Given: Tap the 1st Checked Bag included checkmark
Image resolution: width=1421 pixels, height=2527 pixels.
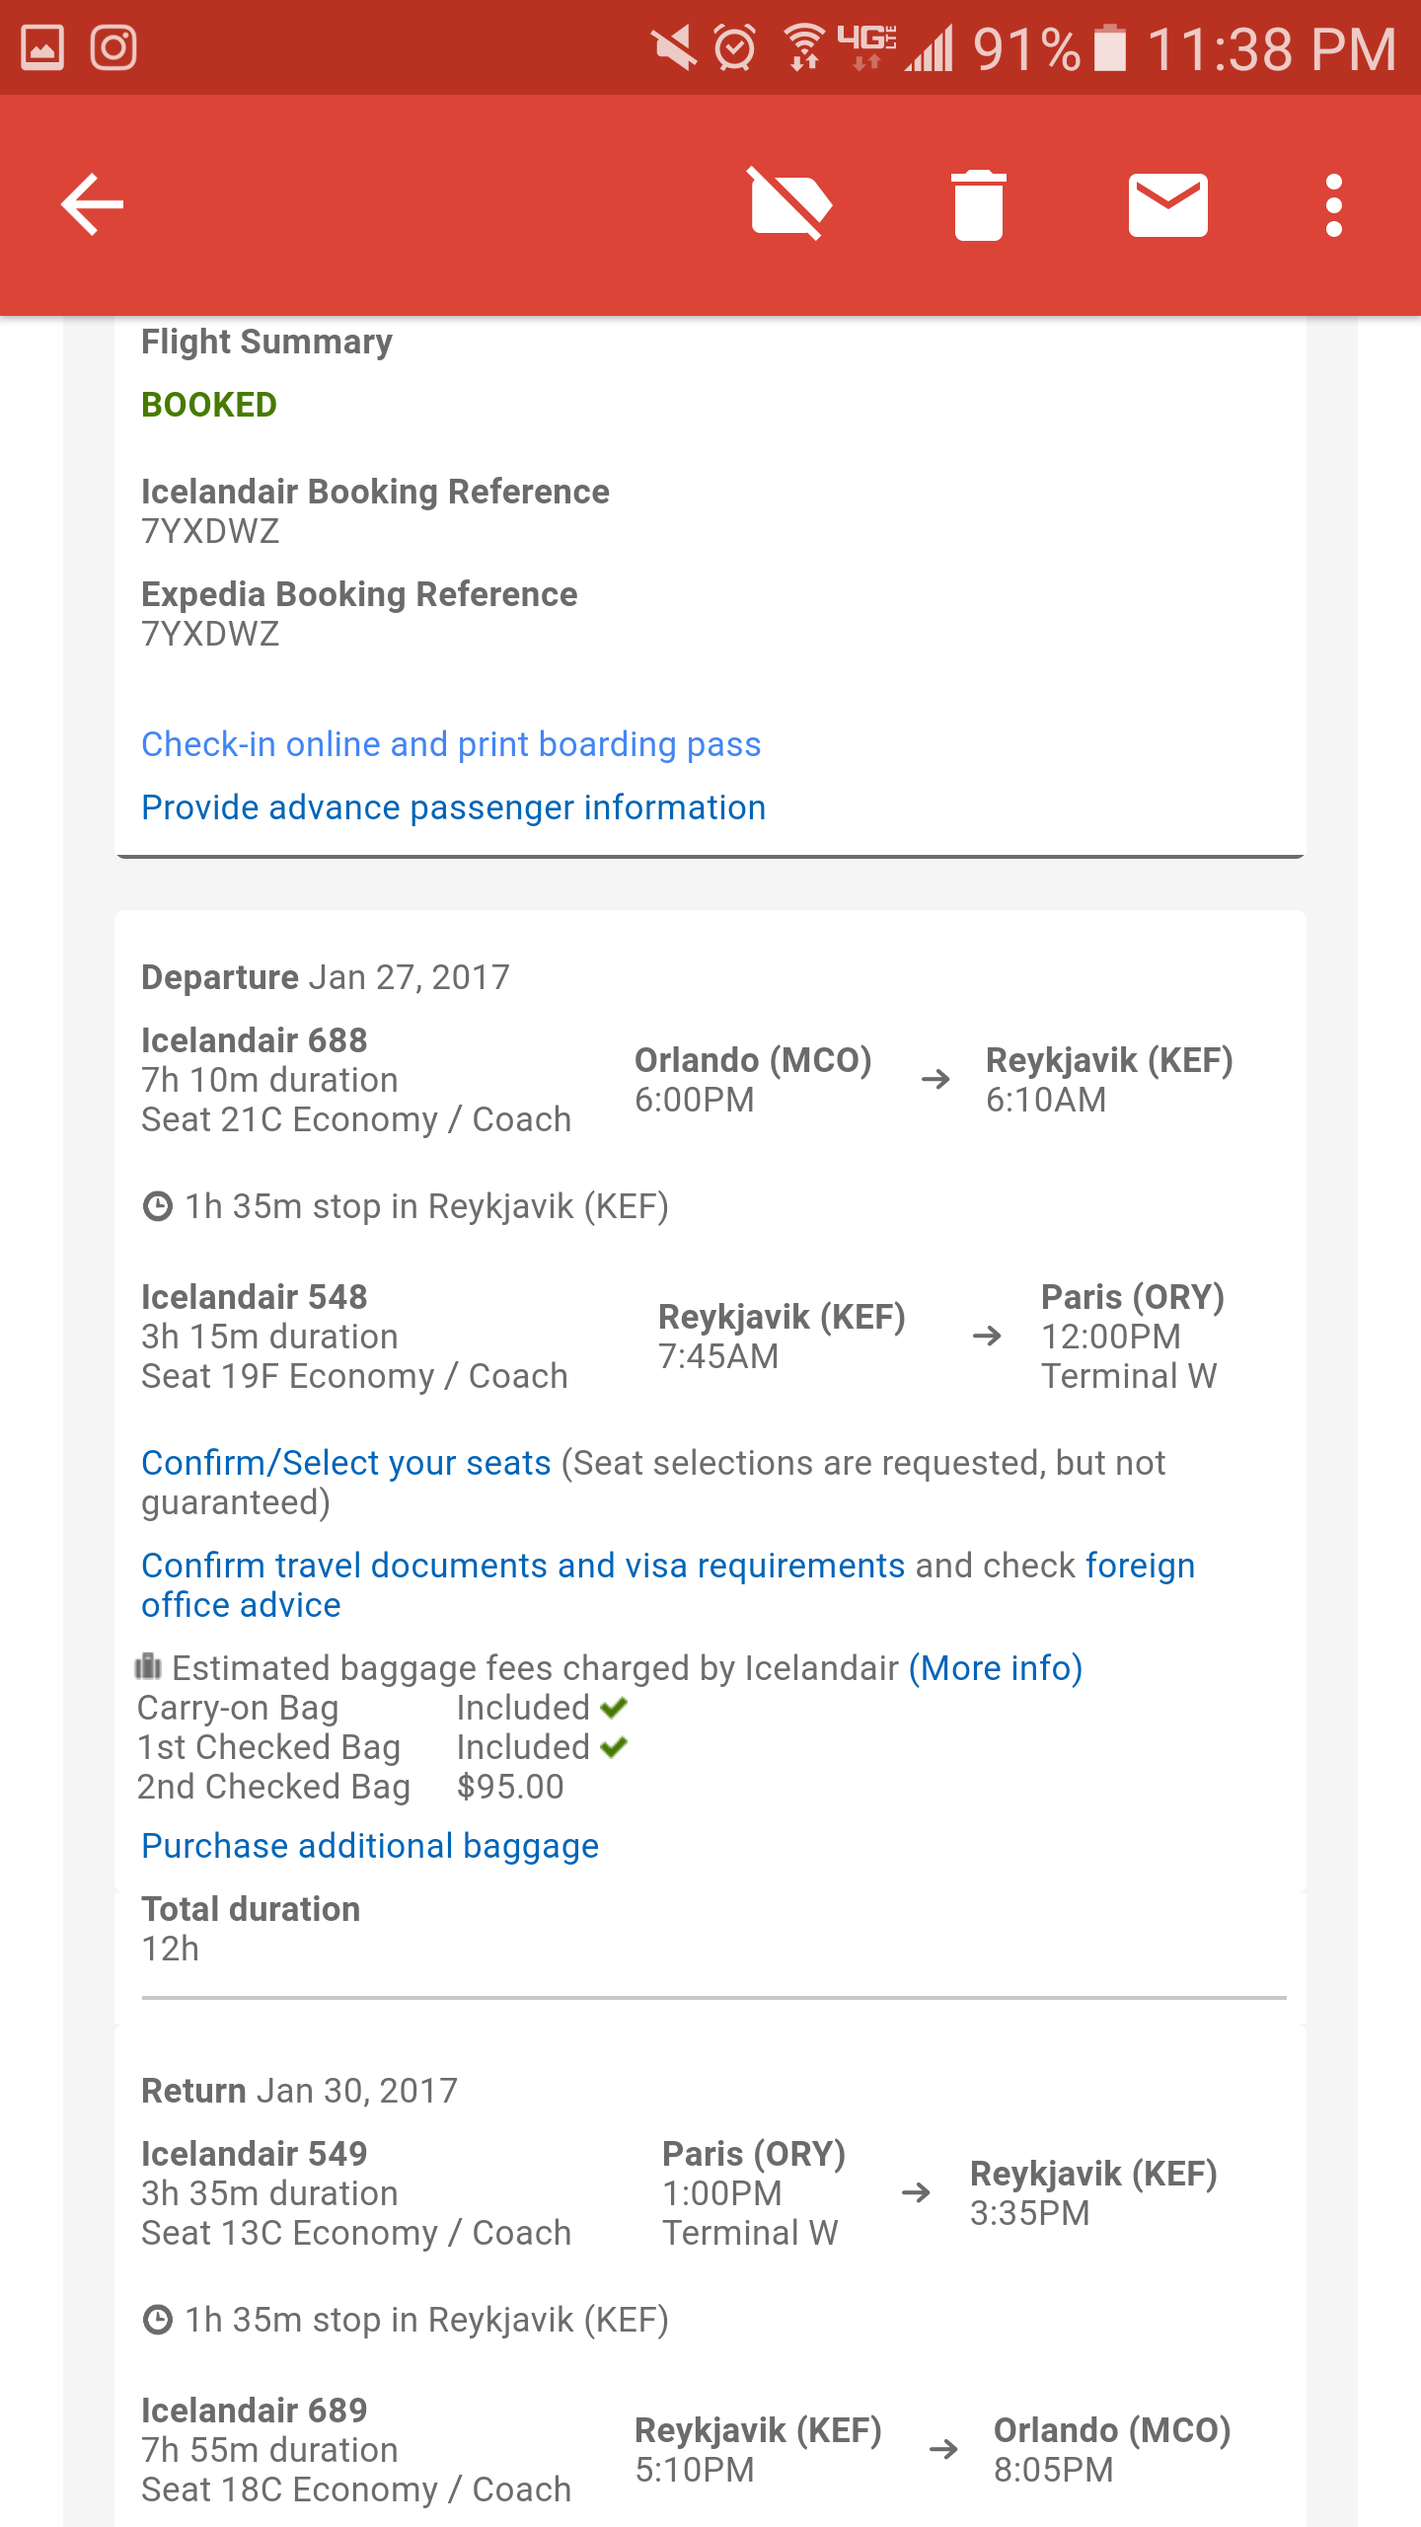Looking at the screenshot, I should [x=614, y=1746].
